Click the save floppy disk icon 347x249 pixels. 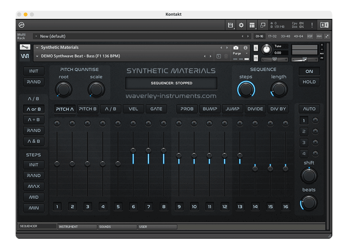pyautogui.click(x=231, y=25)
